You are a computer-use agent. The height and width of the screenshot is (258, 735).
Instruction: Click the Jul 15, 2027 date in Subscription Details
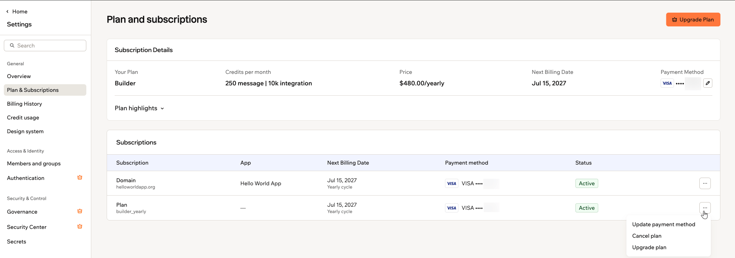[549, 83]
